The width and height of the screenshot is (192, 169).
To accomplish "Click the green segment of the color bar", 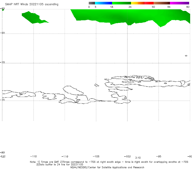I will point(122,3).
